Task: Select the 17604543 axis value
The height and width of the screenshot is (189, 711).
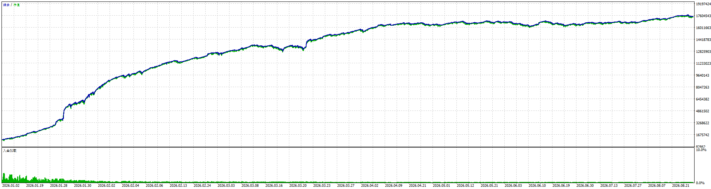Action: [x=703, y=16]
